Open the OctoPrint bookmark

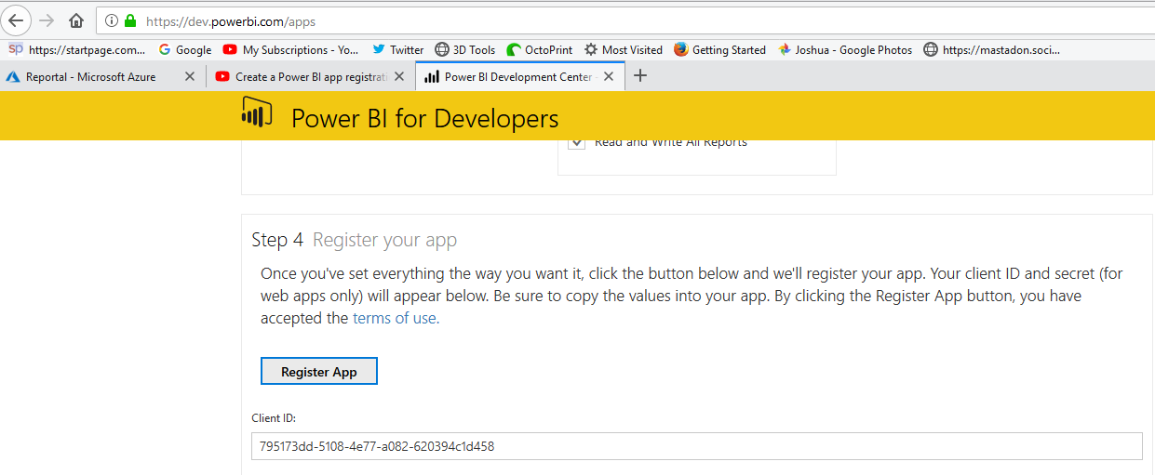[539, 50]
